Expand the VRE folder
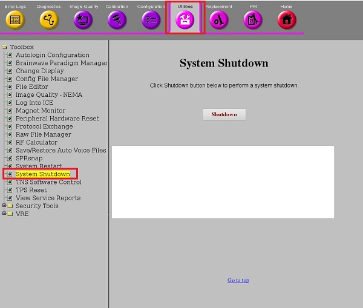 (4, 214)
